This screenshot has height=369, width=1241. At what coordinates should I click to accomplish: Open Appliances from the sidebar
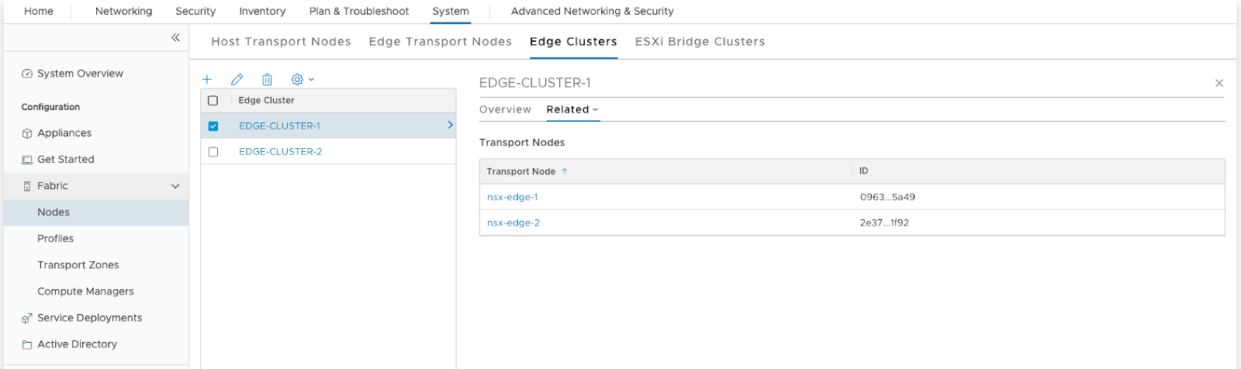pyautogui.click(x=64, y=133)
